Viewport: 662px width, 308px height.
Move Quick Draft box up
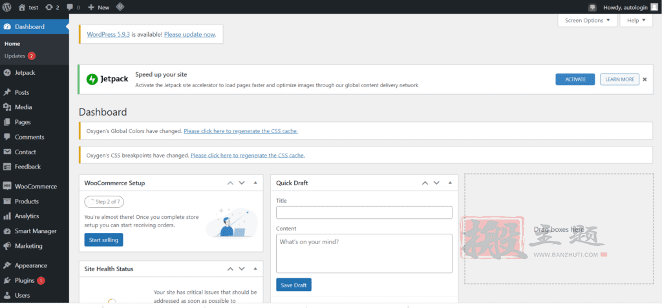click(x=425, y=183)
